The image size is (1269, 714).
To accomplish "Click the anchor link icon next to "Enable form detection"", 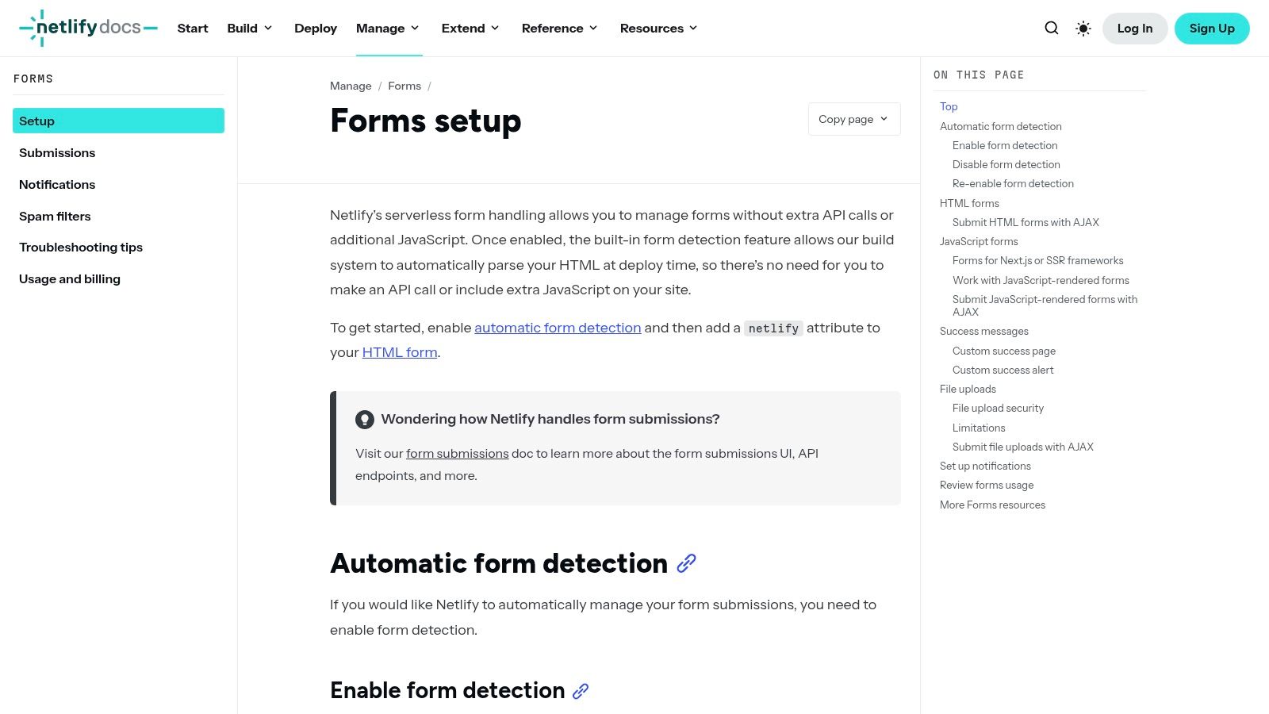I will (x=580, y=690).
